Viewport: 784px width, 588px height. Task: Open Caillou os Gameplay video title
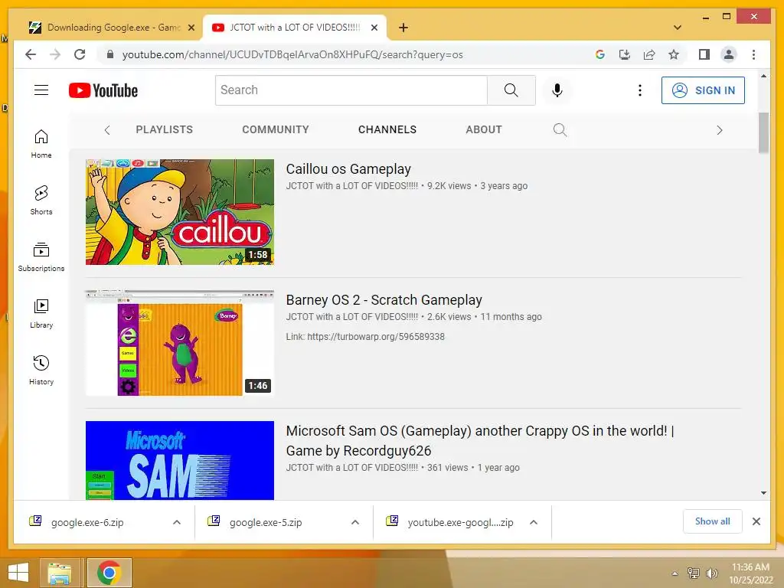point(348,169)
